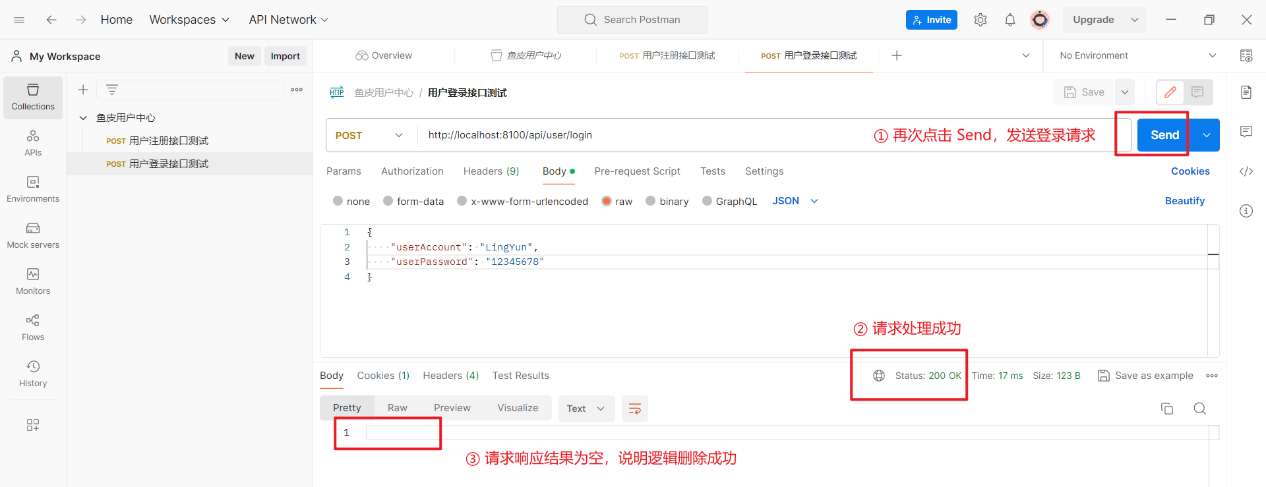Click the notifications bell icon
The image size is (1266, 487).
click(x=1010, y=20)
